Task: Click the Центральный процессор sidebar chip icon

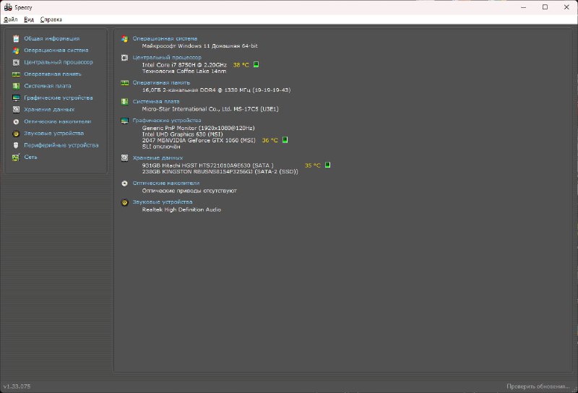Action: tap(16, 62)
